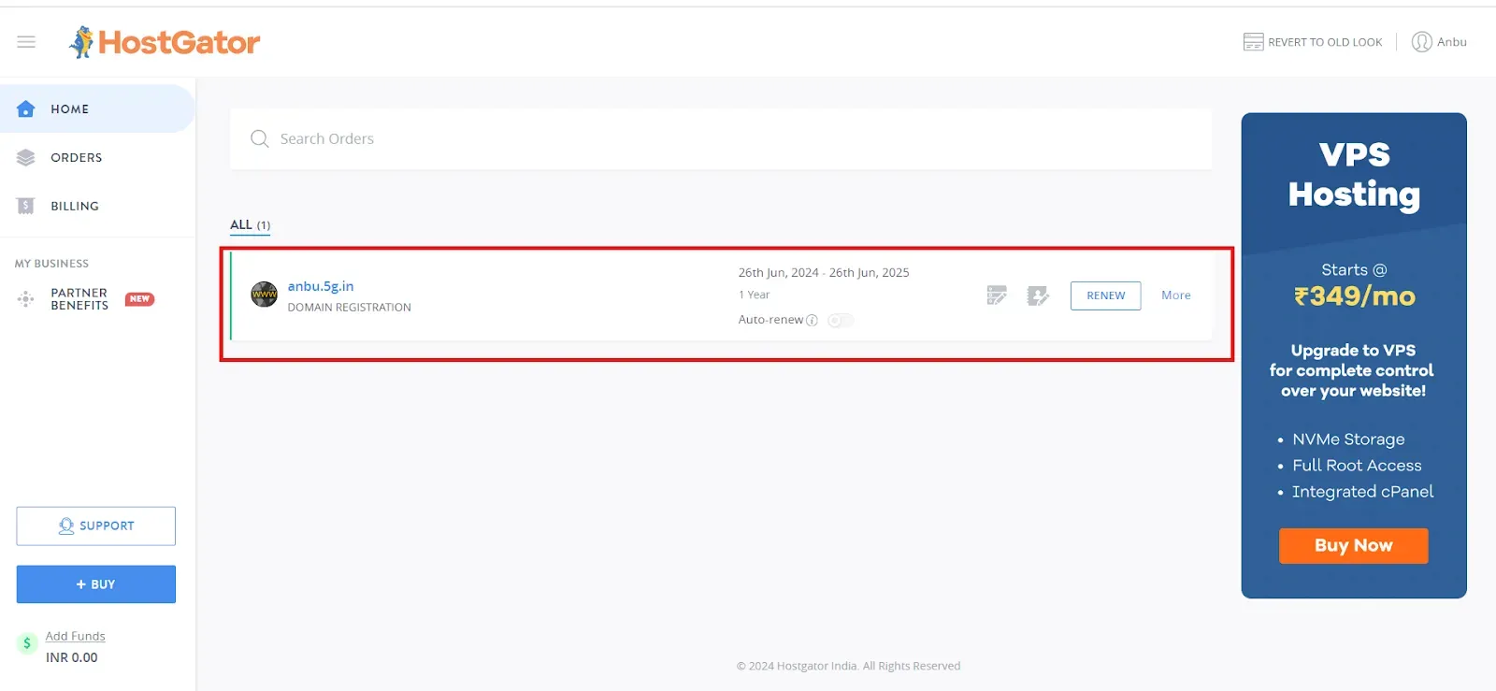The width and height of the screenshot is (1496, 691).
Task: Click the dollar icon beside Add Funds
Action: click(x=27, y=643)
